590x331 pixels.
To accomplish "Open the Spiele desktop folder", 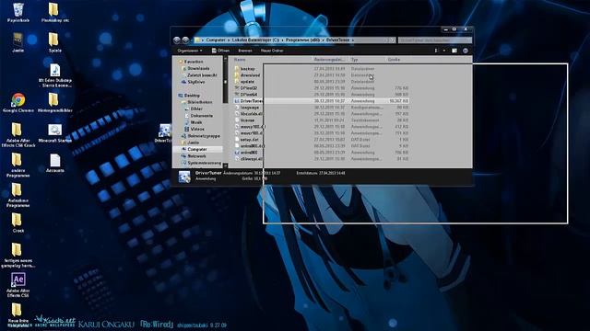I will [55, 42].
